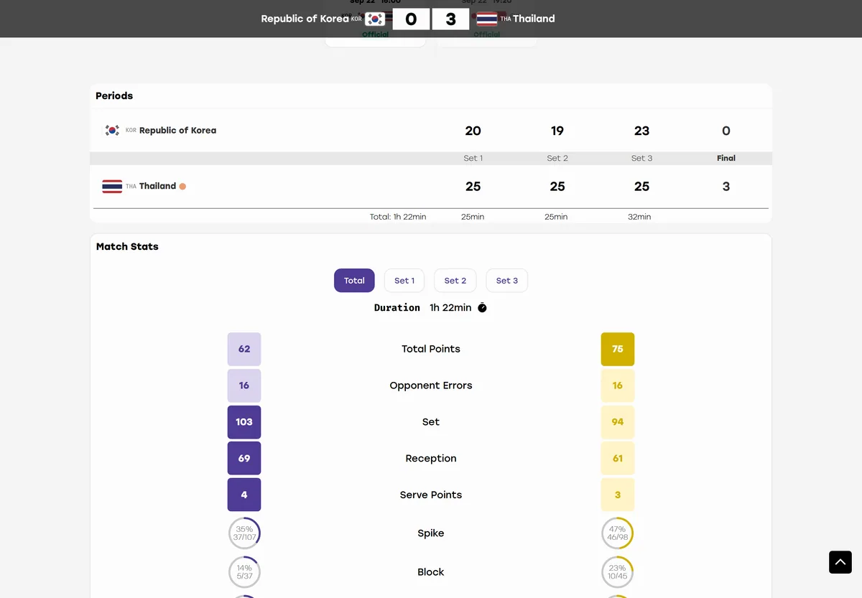Click the Thai flag in the Periods table
This screenshot has width=862, height=598.
coord(112,187)
